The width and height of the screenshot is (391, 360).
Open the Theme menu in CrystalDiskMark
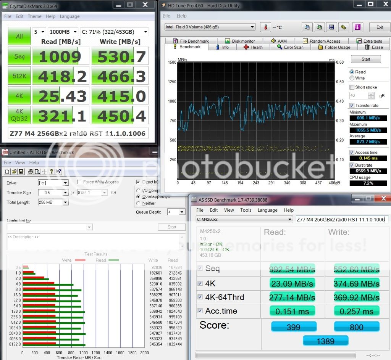point(34,16)
